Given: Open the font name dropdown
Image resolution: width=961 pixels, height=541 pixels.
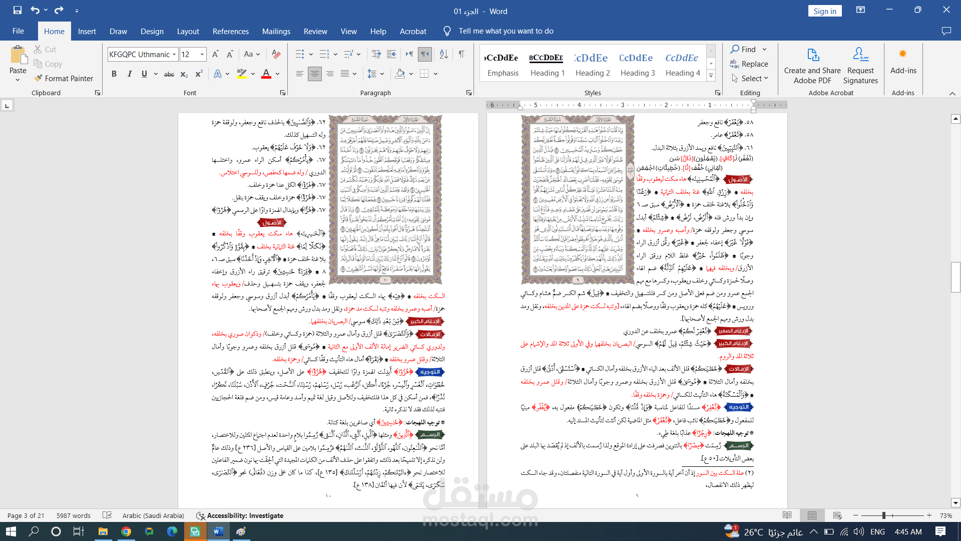Looking at the screenshot, I should tap(174, 54).
